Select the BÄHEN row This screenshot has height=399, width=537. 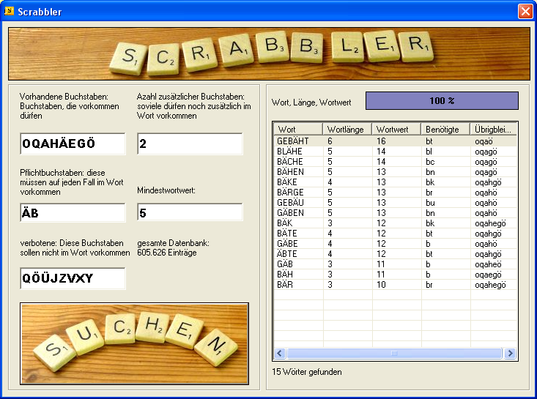(x=396, y=172)
